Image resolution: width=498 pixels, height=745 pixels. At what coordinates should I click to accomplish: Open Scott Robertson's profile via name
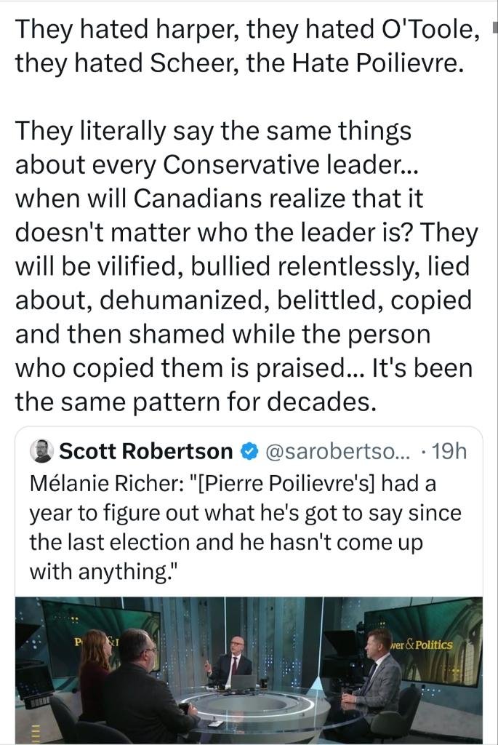tap(145, 452)
